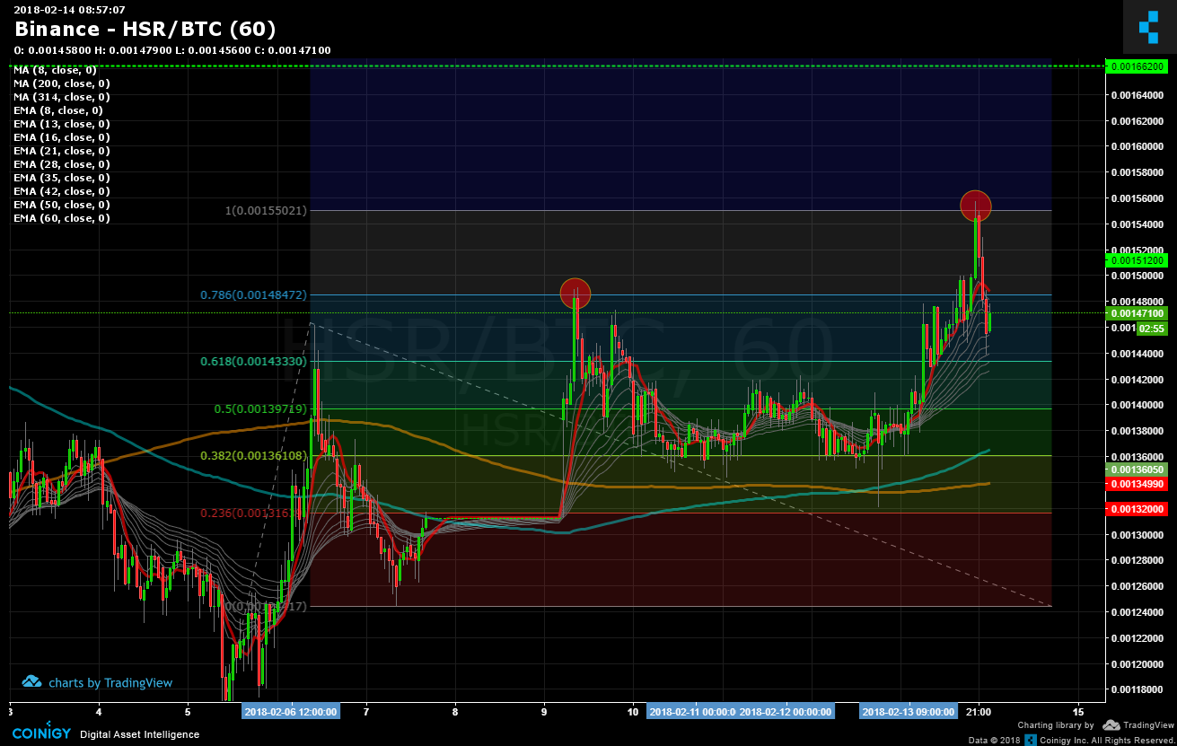Click the current price tag 0.00147100

tap(1137, 313)
